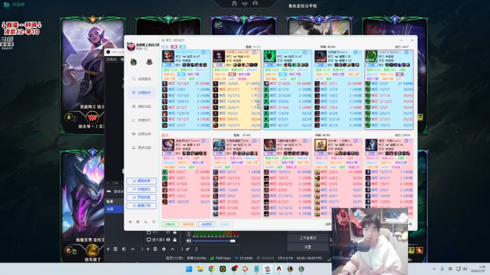490x275 pixels.
Task: Toggle the moon theme icon at the sidebar bottom
Action: point(146,222)
